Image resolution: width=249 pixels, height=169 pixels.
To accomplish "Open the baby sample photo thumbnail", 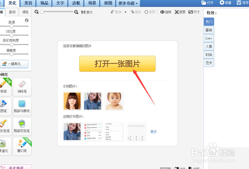I will coord(114,101).
